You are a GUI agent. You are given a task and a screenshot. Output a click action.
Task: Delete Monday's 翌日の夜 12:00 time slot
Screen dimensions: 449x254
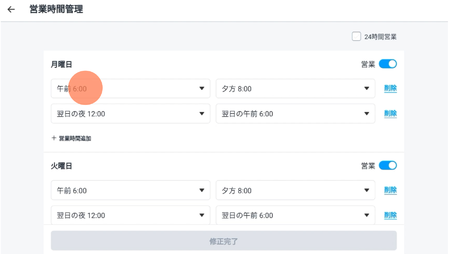pos(390,114)
